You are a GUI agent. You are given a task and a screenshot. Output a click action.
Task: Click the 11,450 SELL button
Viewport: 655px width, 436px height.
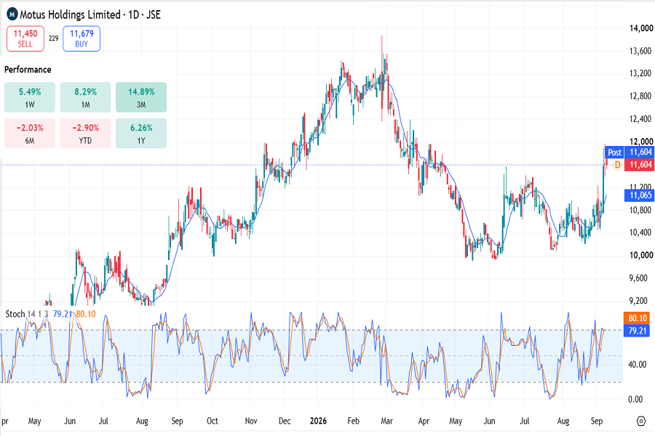coord(25,39)
